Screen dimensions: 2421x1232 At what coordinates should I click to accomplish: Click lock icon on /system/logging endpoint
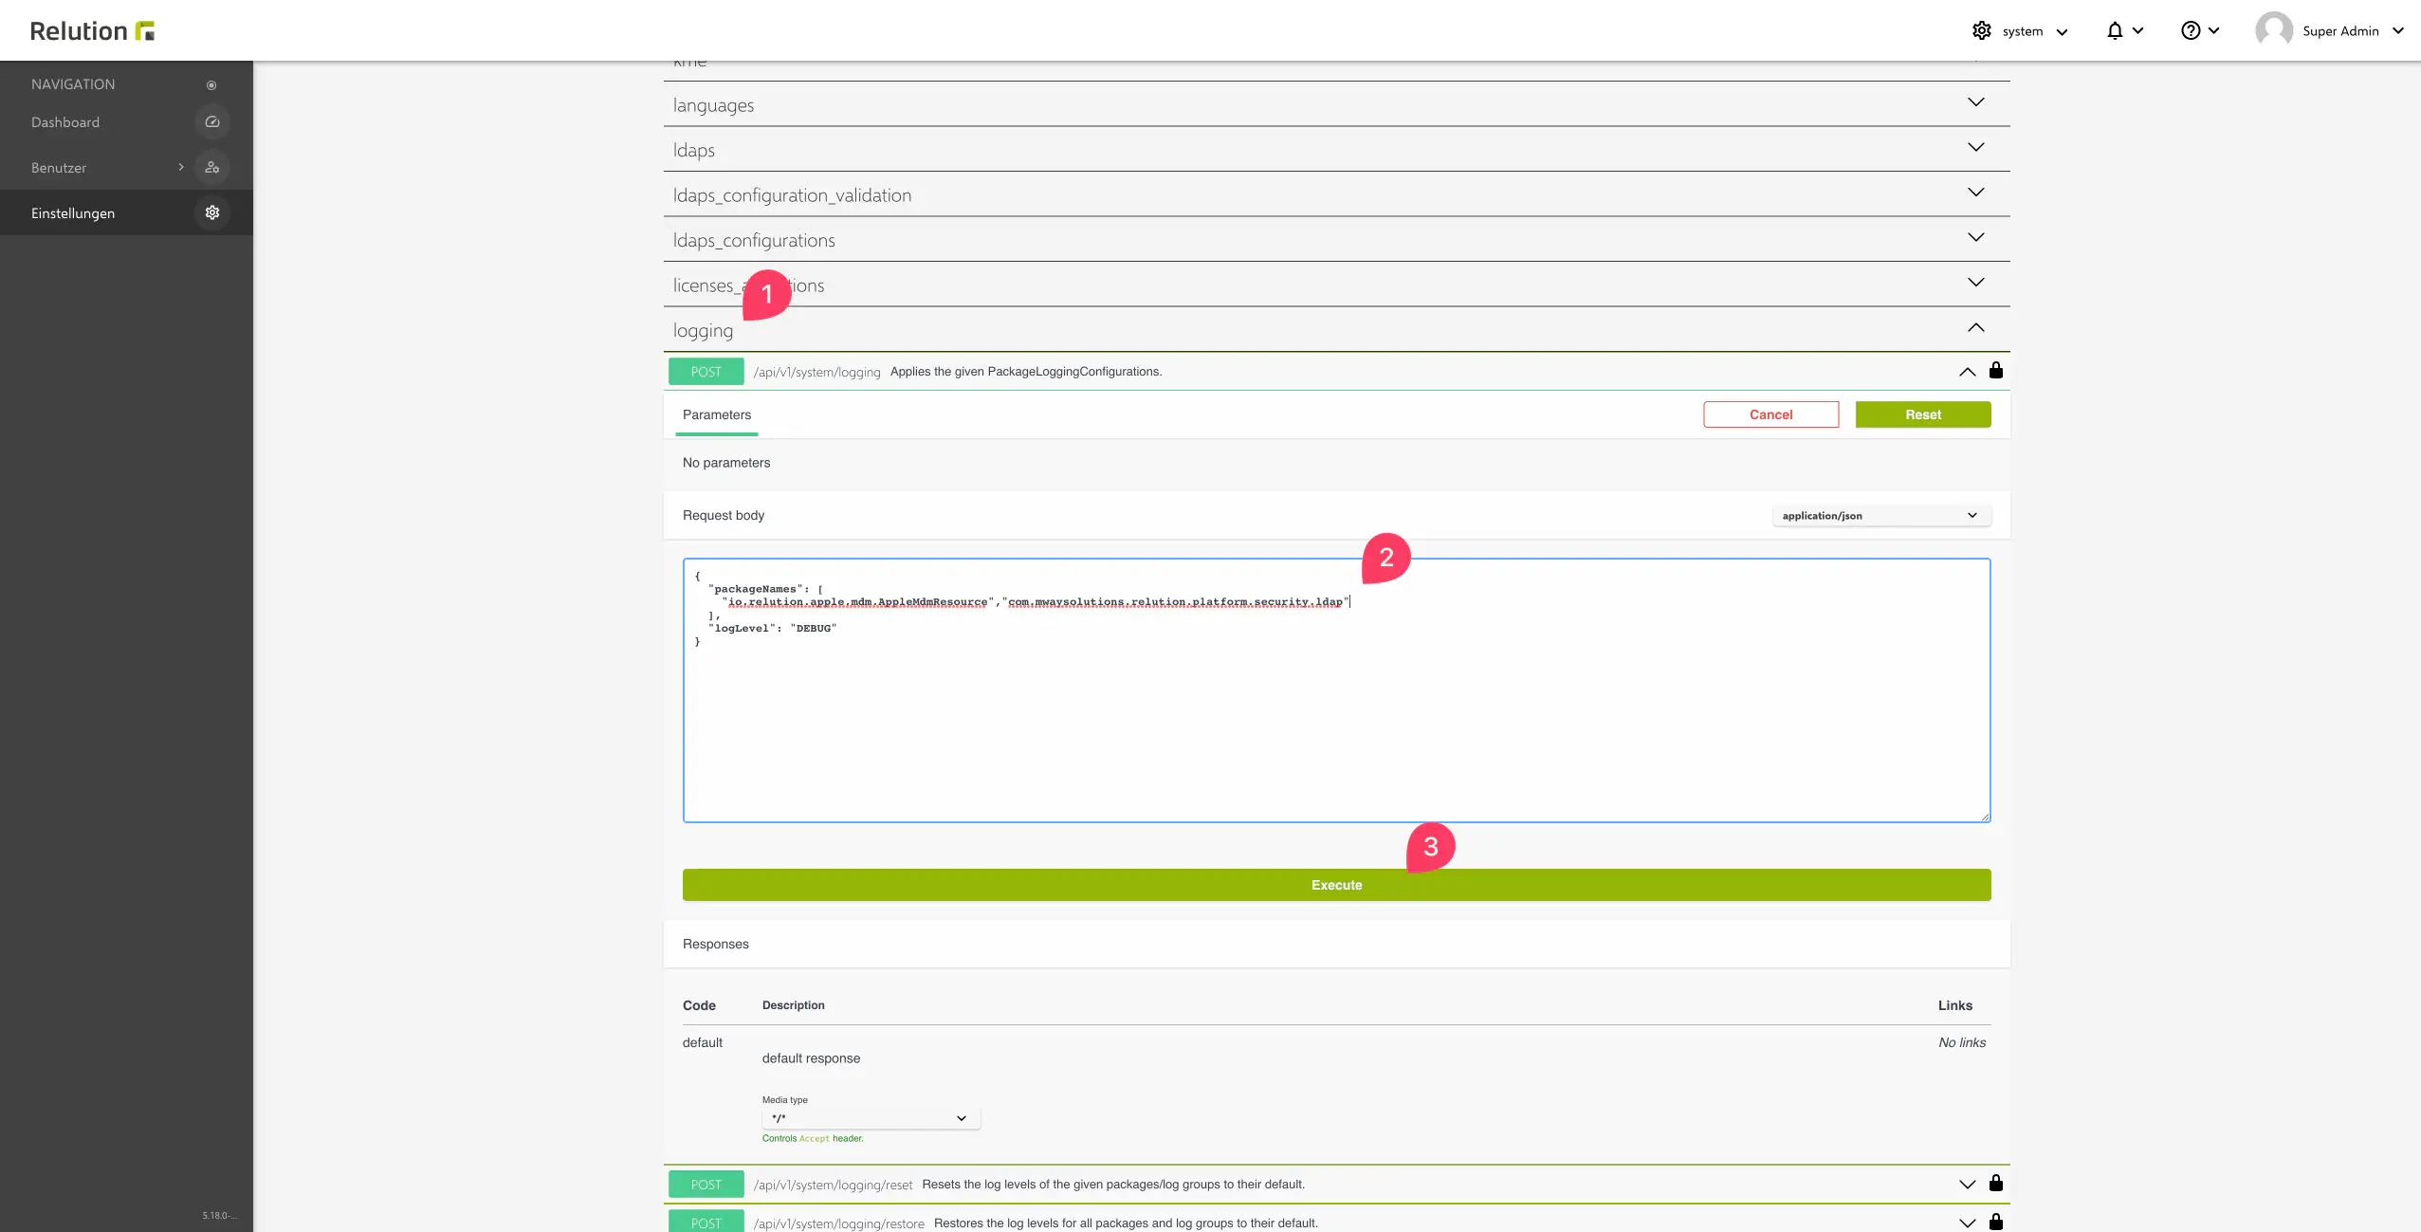click(x=1996, y=371)
